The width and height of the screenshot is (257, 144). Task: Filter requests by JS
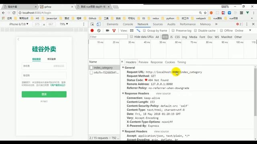[171, 37]
